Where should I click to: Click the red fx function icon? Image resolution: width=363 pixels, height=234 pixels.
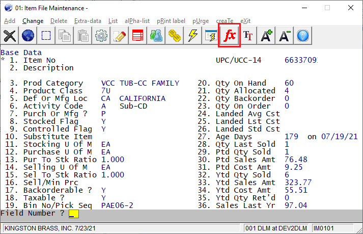pyautogui.click(x=230, y=36)
